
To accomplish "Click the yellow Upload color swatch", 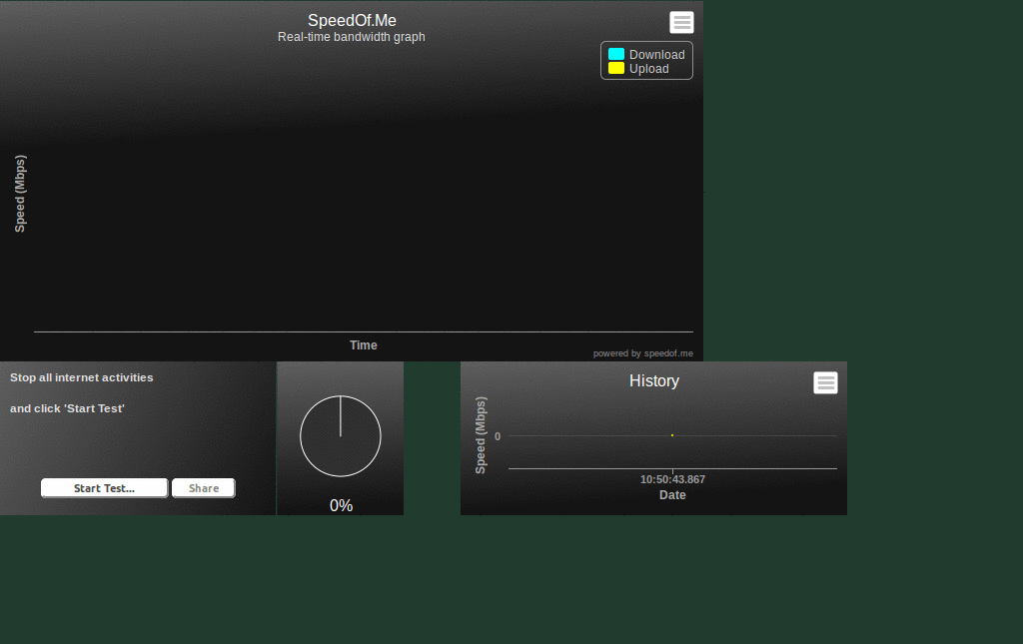I will [x=615, y=68].
